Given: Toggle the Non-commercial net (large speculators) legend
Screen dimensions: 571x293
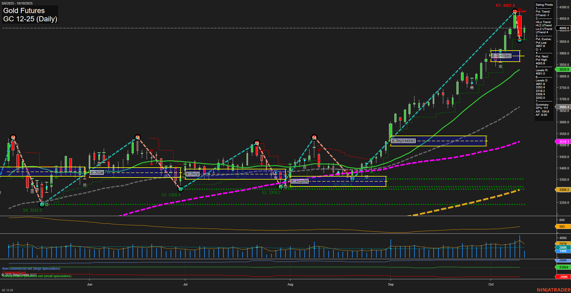Looking at the screenshot, I should (31, 268).
